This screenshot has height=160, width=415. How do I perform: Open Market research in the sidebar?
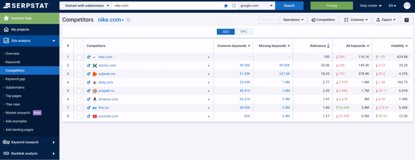(18, 113)
